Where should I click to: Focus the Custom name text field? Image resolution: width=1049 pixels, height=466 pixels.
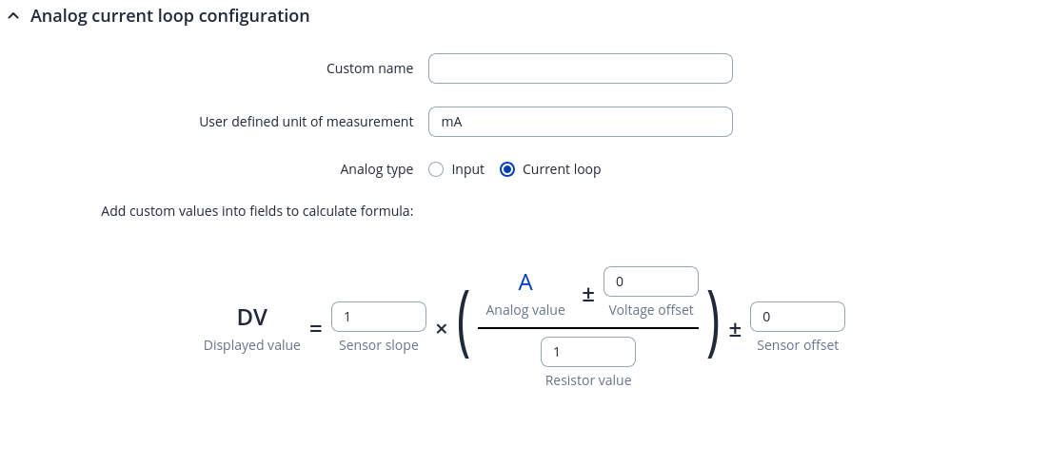(x=580, y=68)
